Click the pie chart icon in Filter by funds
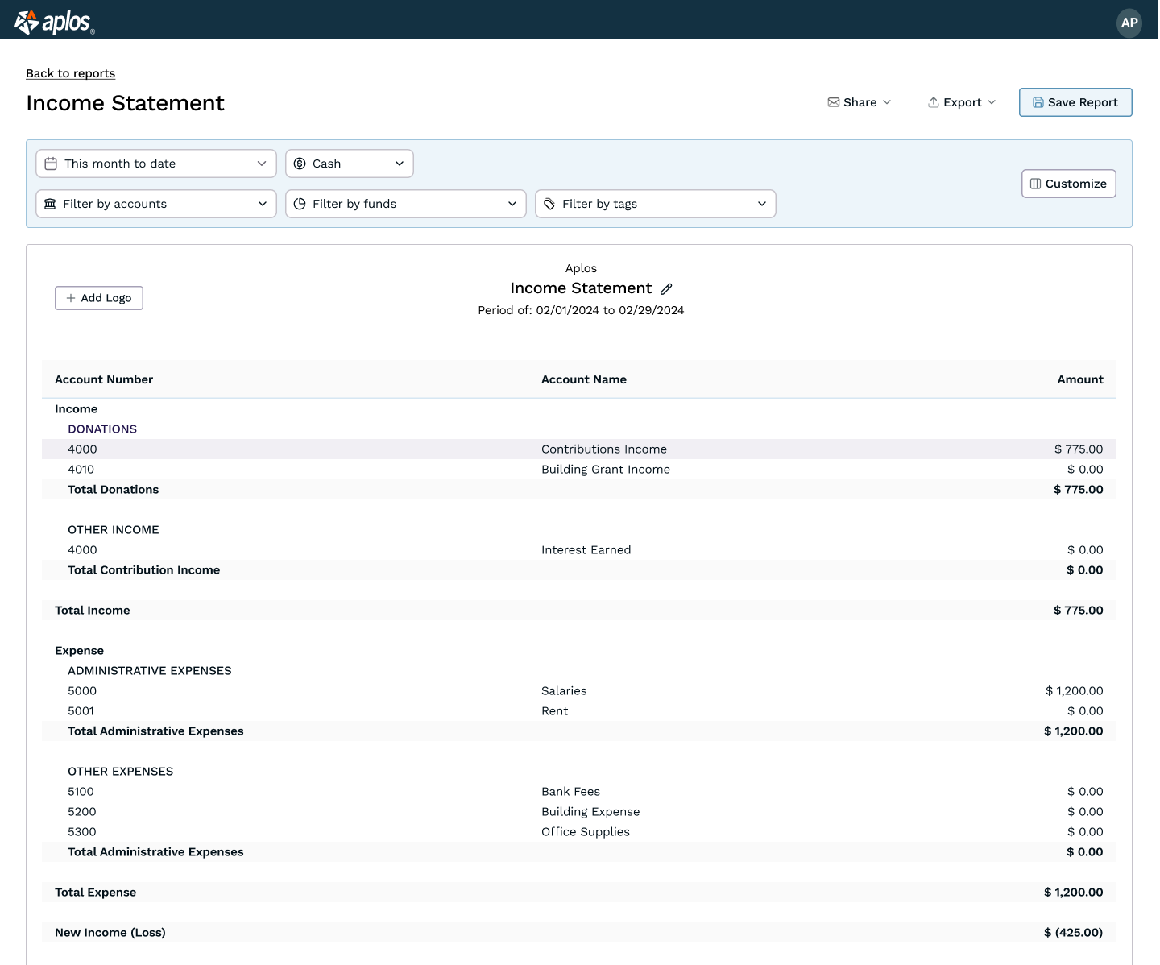The width and height of the screenshot is (1160, 965). [300, 204]
